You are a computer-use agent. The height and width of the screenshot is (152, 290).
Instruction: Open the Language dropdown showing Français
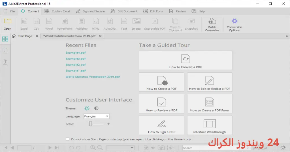[96, 116]
